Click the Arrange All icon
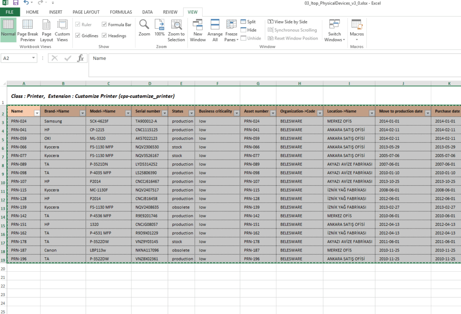The width and height of the screenshot is (461, 314). (x=215, y=26)
